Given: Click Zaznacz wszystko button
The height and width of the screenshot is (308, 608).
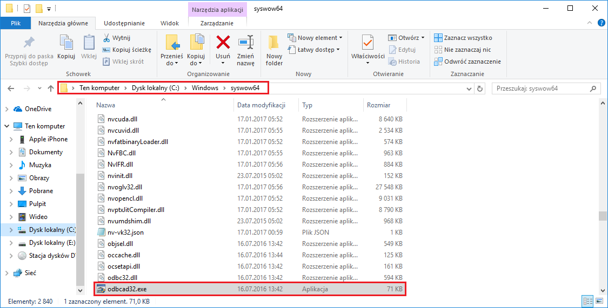Looking at the screenshot, I should click(463, 38).
